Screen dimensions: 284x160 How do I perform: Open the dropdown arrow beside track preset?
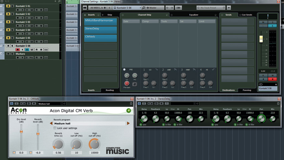click(229, 8)
